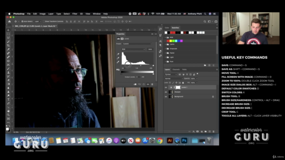Clip the Levels adjustment to layer below
The image size is (285, 160).
135,84
